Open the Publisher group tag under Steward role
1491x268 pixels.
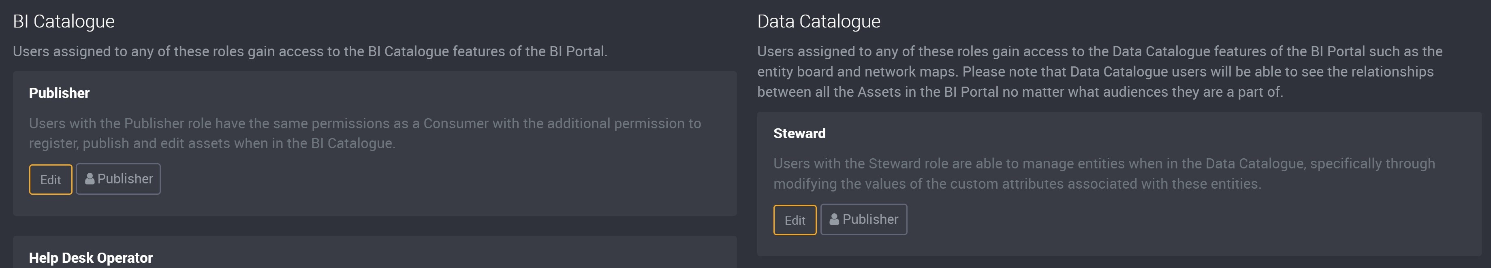tap(863, 219)
